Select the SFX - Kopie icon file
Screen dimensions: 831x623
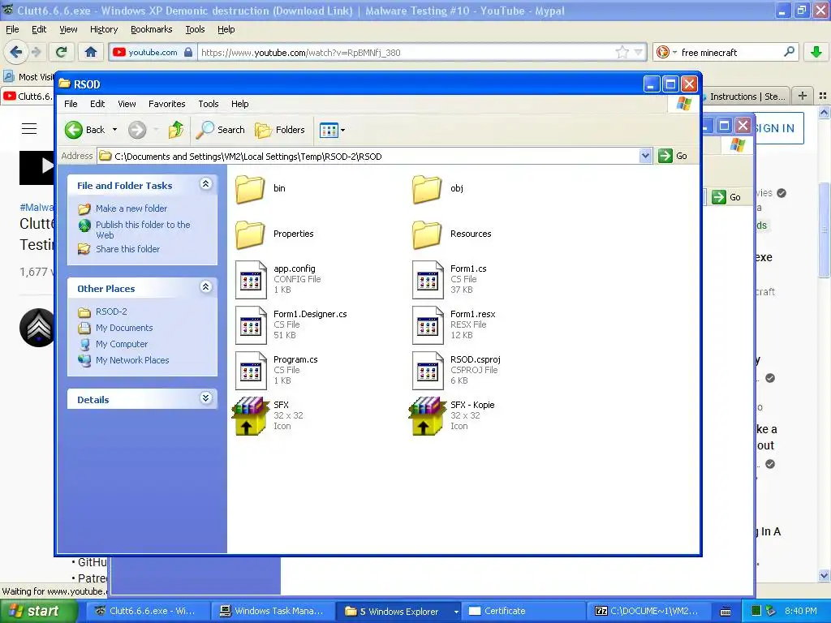[427, 416]
